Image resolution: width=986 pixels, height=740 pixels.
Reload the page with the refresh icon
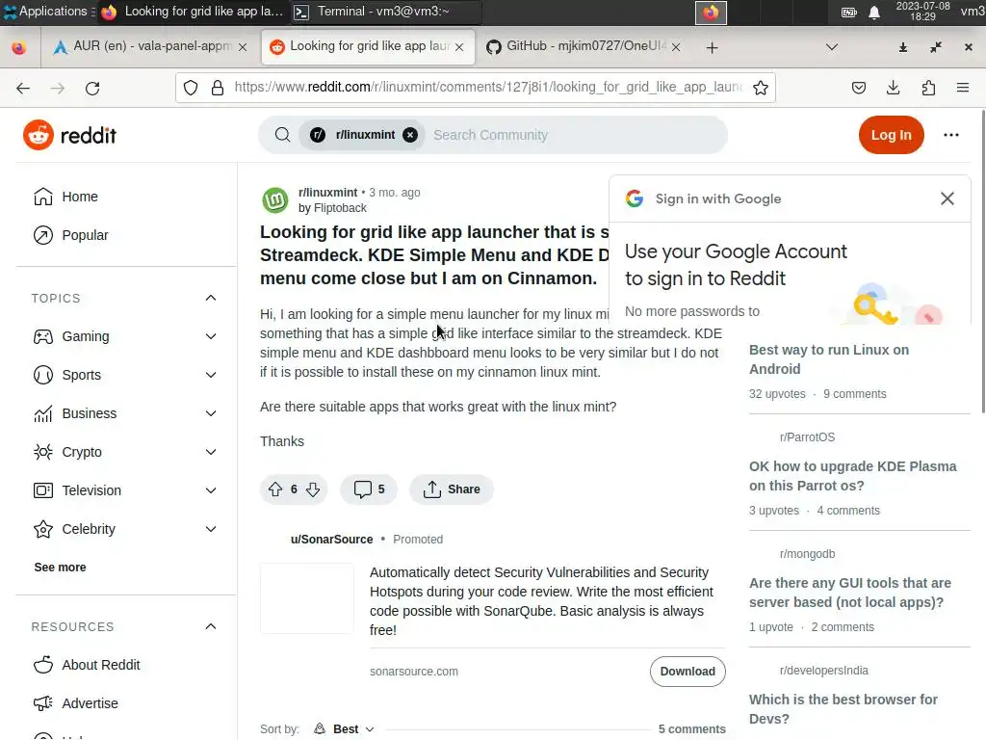click(92, 88)
